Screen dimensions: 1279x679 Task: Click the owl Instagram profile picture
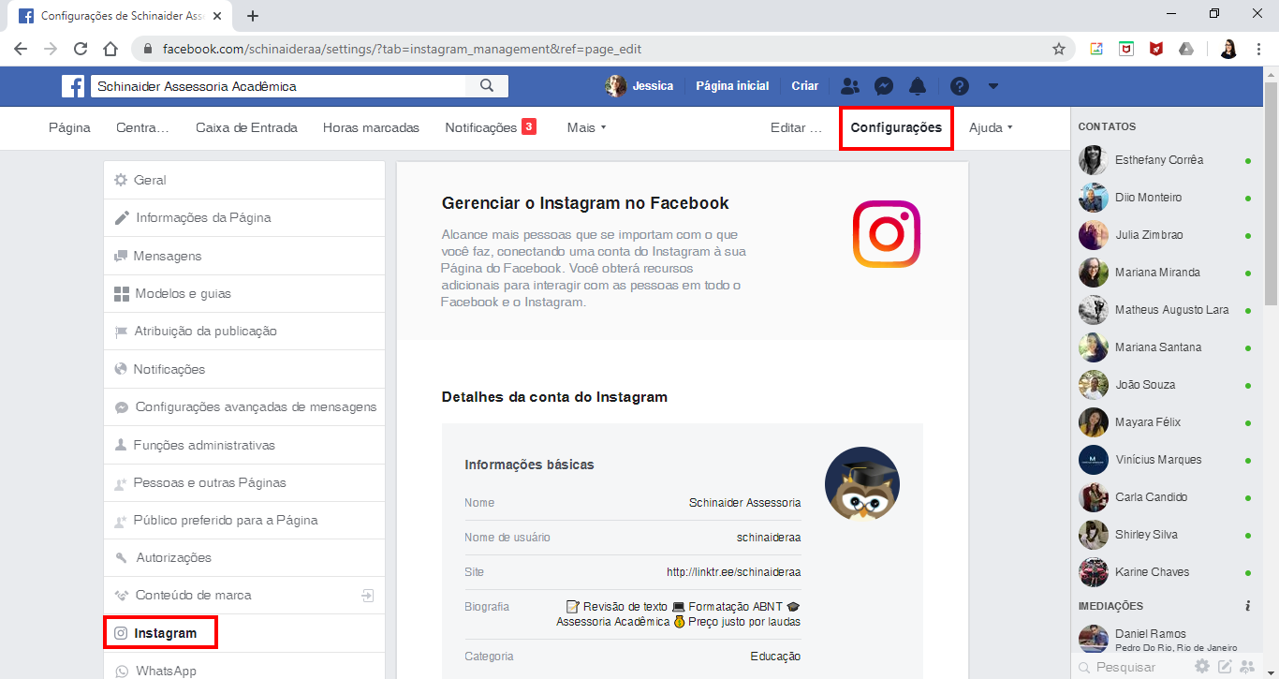click(x=862, y=484)
